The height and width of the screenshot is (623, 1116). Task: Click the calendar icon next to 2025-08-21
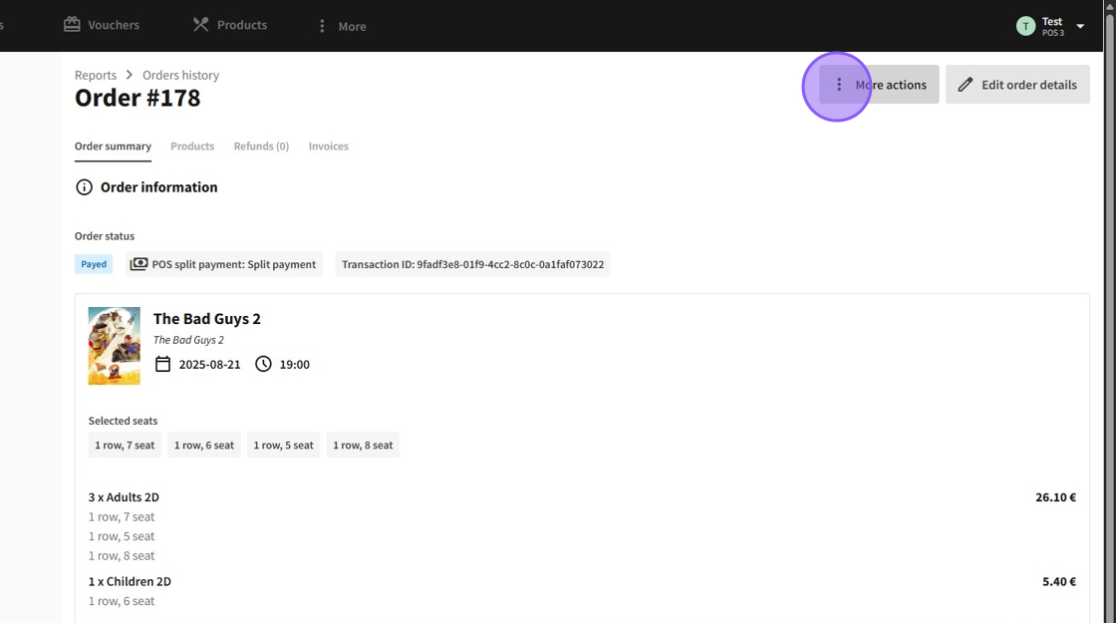click(163, 364)
